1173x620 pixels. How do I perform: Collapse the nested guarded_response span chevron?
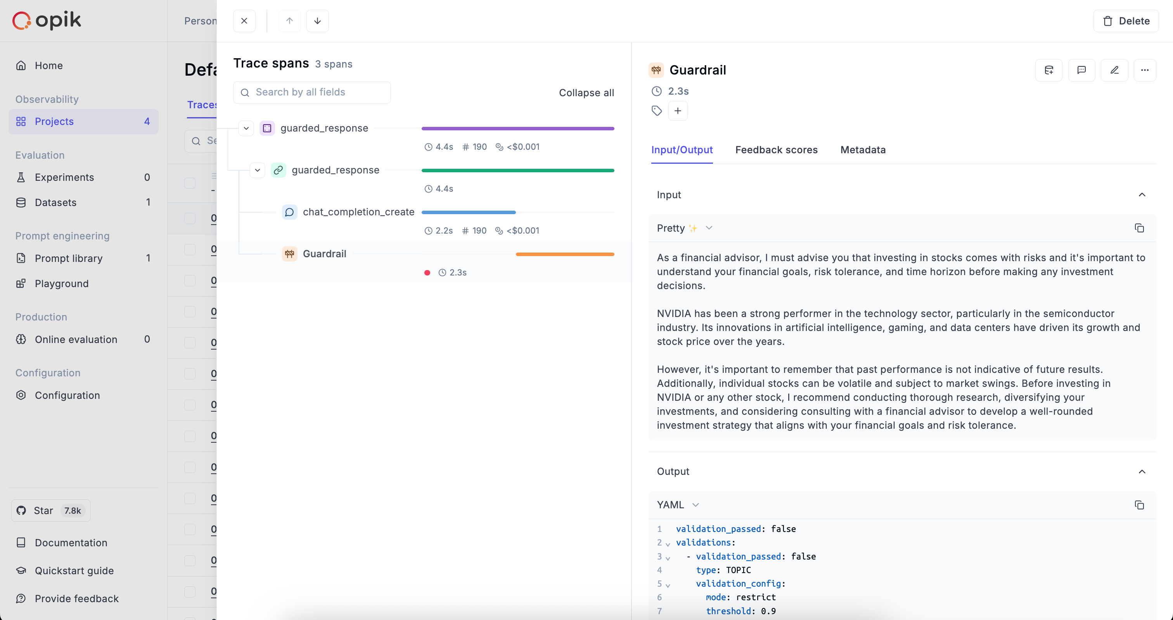(x=257, y=170)
